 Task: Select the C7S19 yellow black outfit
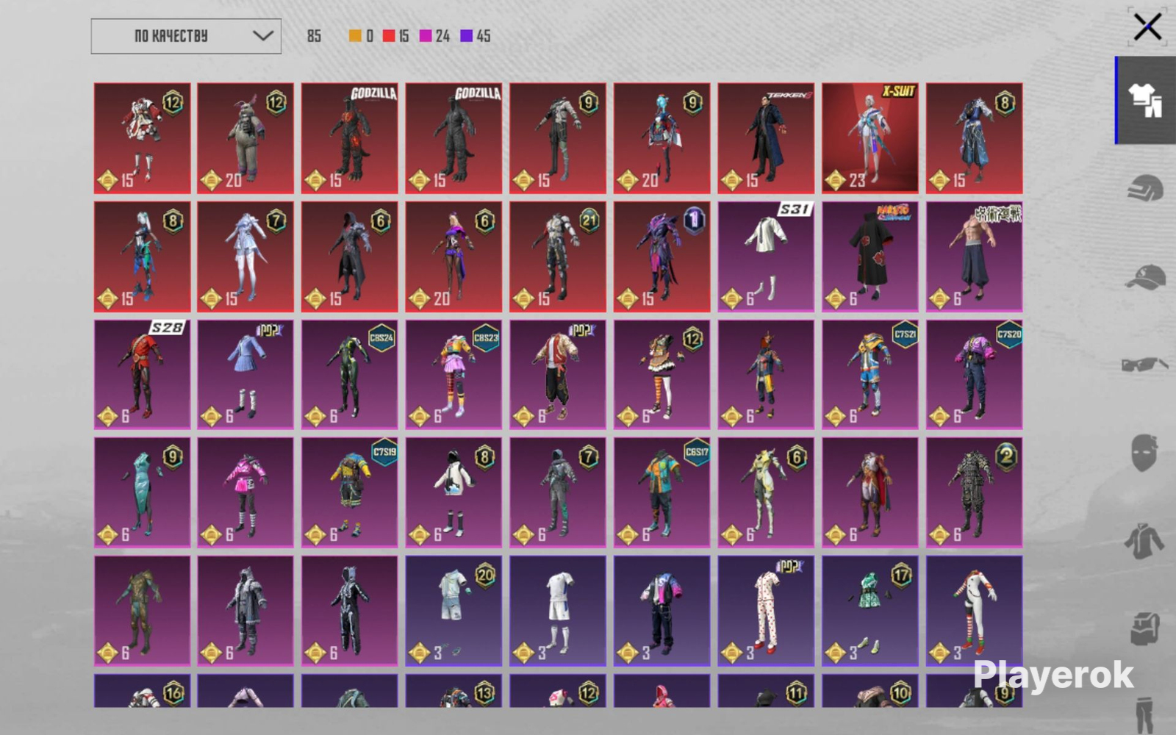pos(349,492)
